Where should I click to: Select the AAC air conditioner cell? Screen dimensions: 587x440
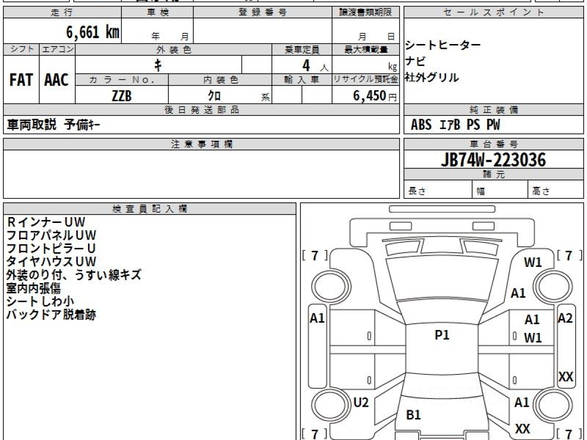(57, 80)
